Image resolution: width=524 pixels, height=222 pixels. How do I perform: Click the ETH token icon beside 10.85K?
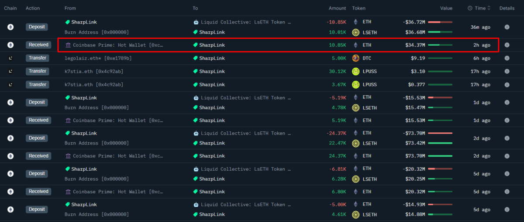[355, 45]
